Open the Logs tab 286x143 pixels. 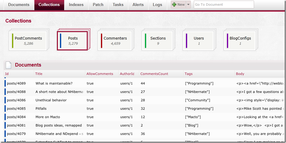(157, 5)
